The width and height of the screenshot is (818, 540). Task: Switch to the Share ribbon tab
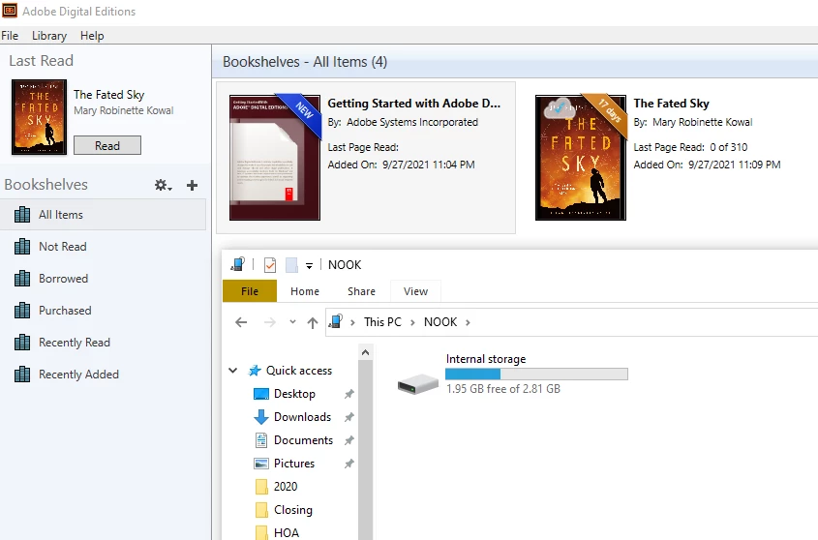tap(361, 291)
